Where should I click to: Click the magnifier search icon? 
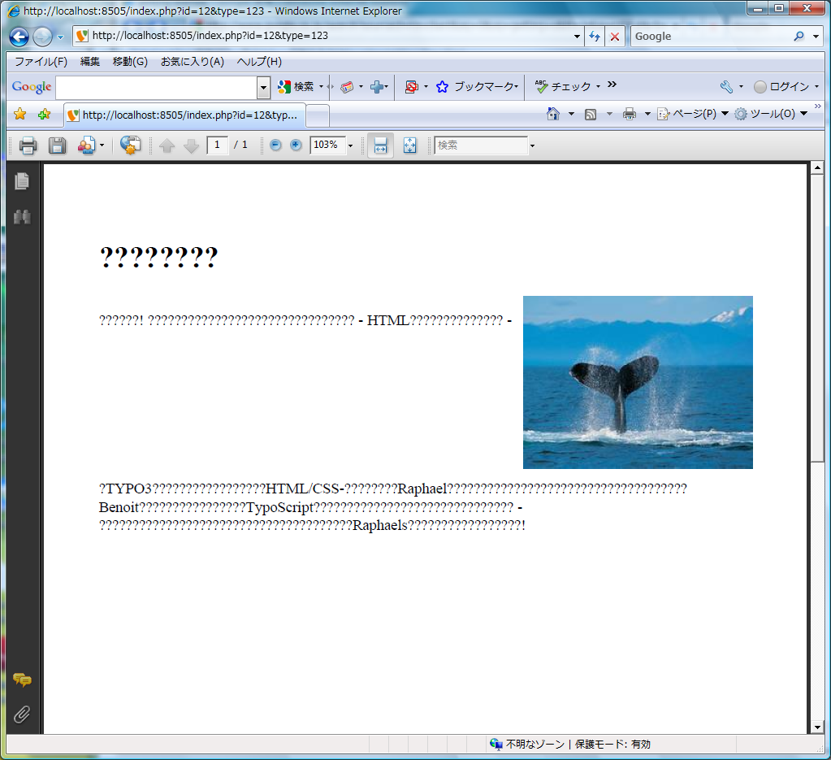[799, 36]
